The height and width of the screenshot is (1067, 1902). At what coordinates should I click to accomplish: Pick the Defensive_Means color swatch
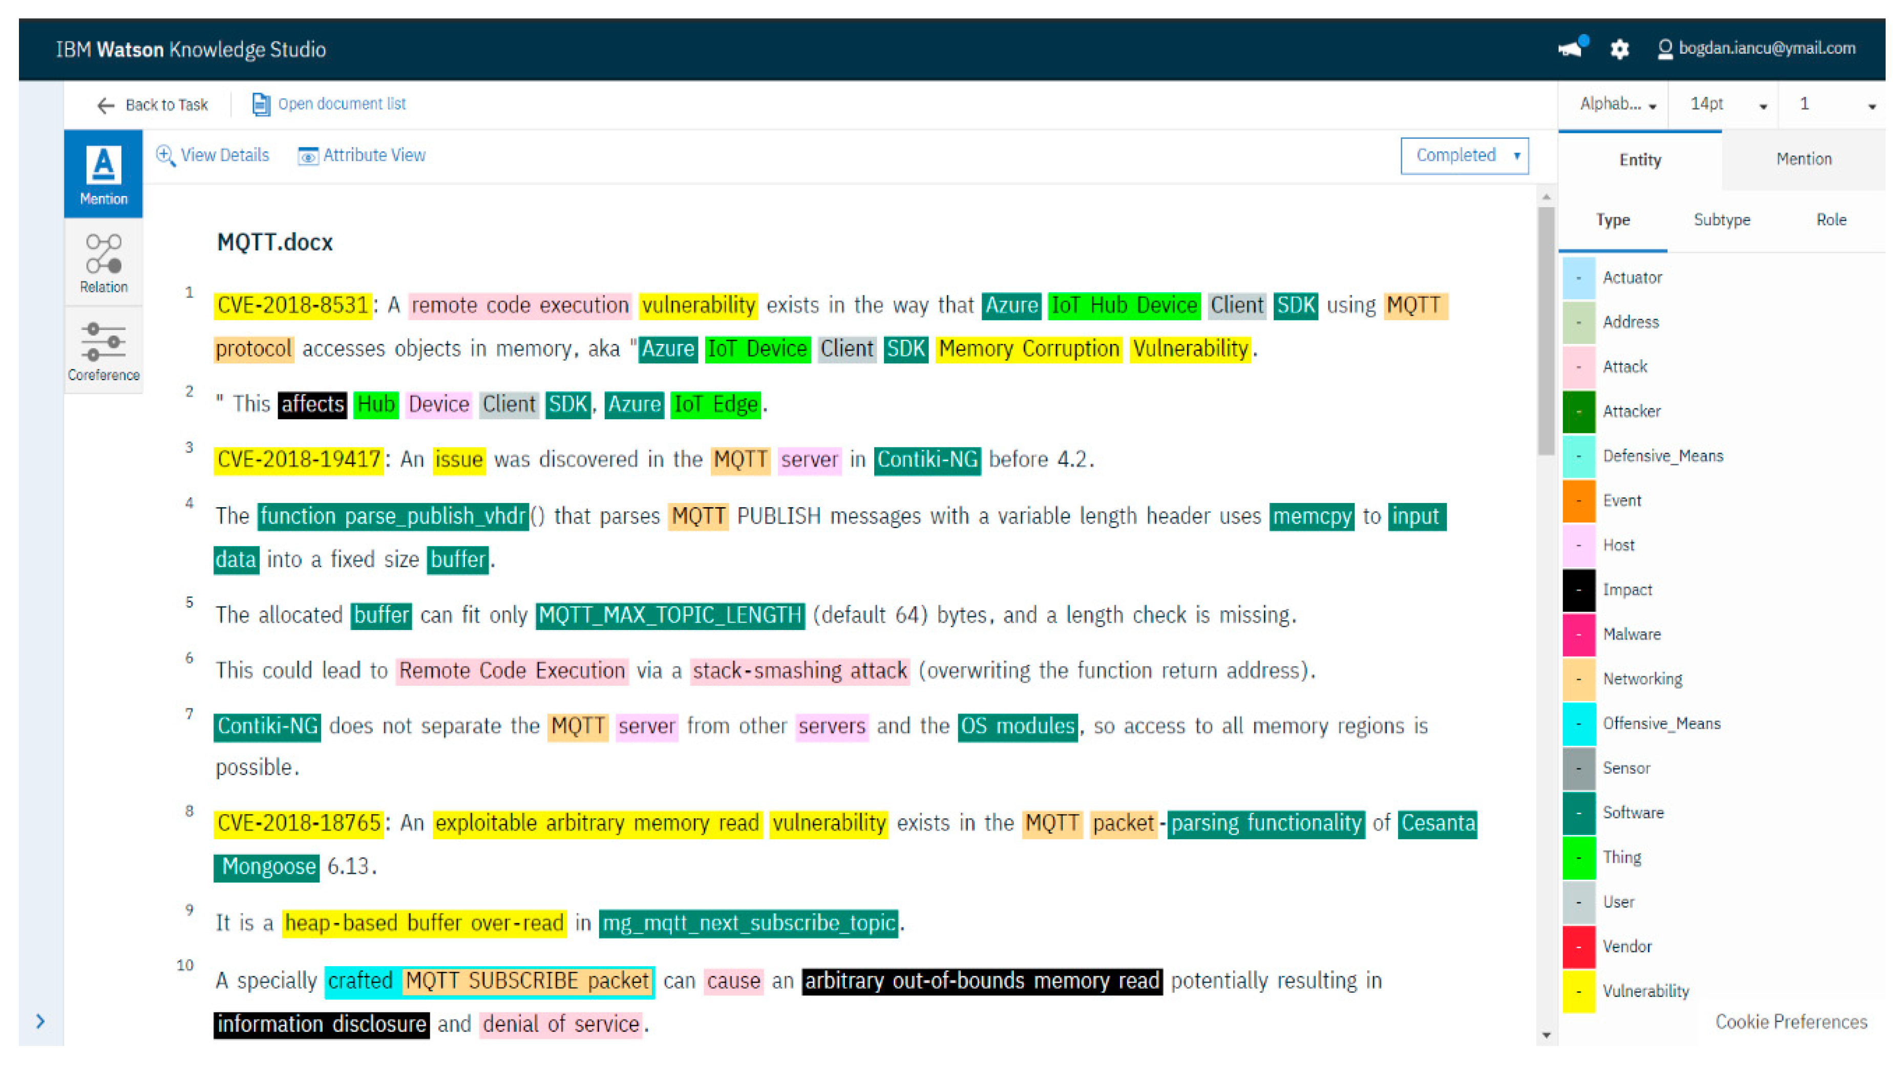pyautogui.click(x=1579, y=456)
